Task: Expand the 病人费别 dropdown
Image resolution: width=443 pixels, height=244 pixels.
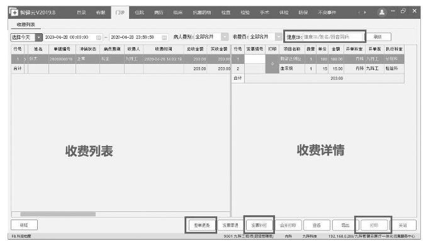Action: pyautogui.click(x=225, y=36)
